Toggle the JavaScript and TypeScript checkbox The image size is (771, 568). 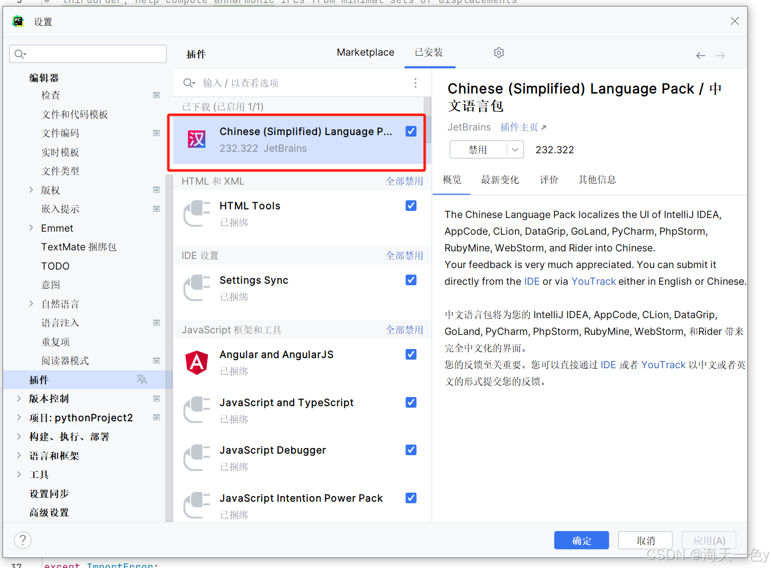[x=411, y=403]
